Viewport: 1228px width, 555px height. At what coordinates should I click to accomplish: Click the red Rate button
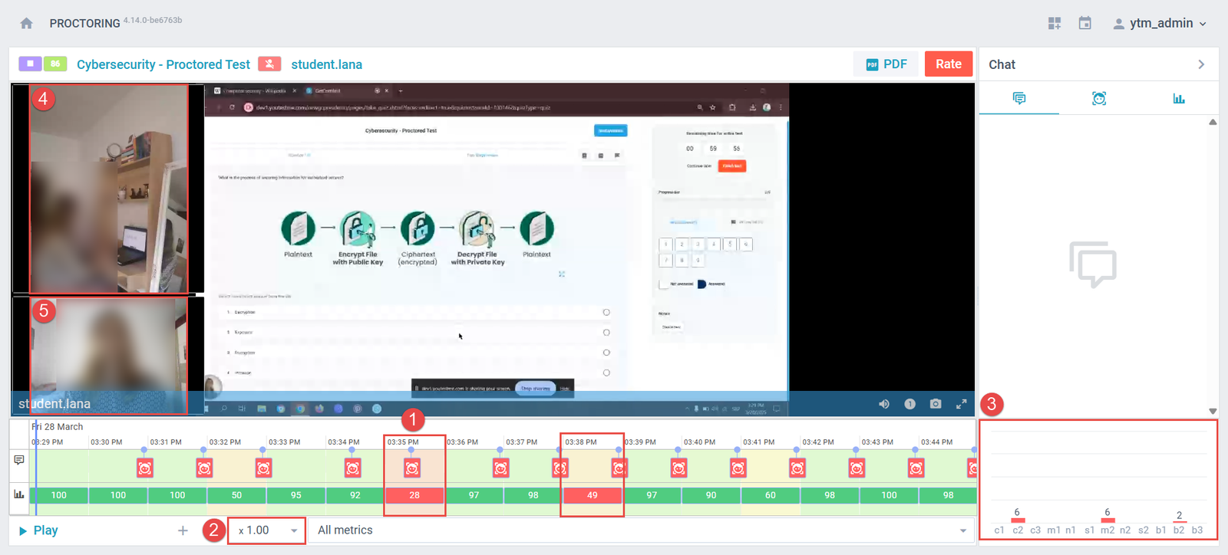(948, 64)
